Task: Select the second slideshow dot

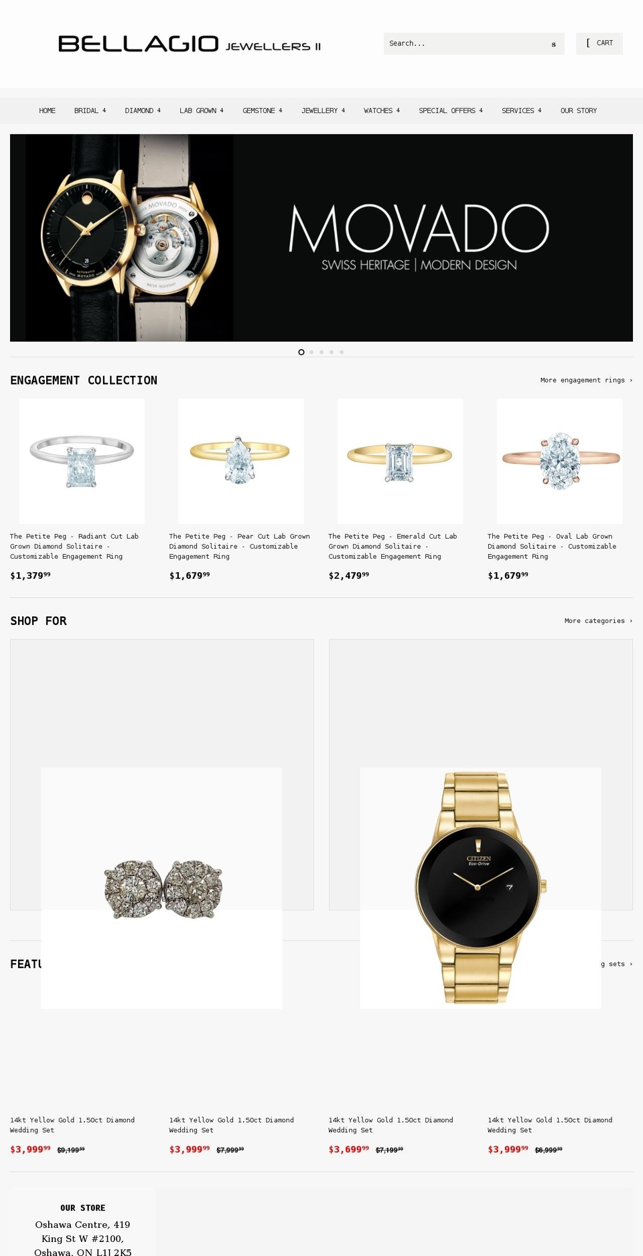Action: 311,352
